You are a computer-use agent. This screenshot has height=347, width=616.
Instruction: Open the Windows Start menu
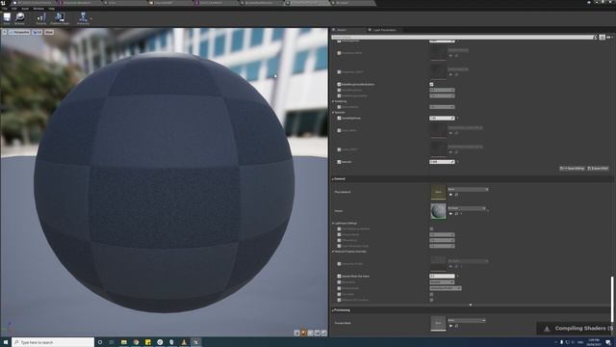pos(6,342)
